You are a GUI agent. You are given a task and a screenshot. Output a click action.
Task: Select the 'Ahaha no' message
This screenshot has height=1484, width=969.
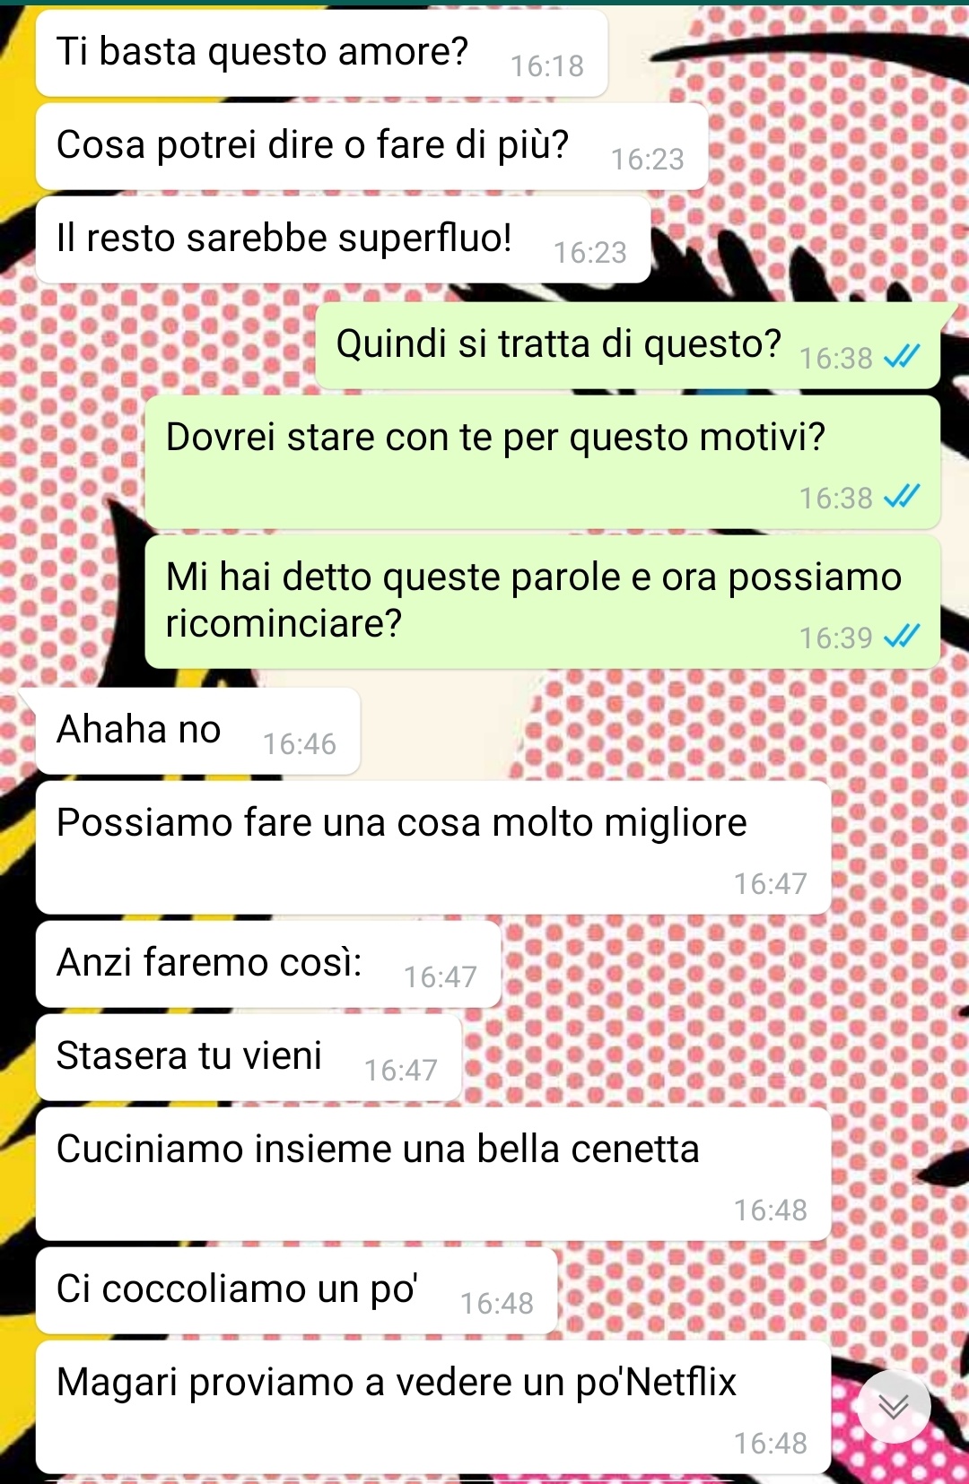point(197,731)
